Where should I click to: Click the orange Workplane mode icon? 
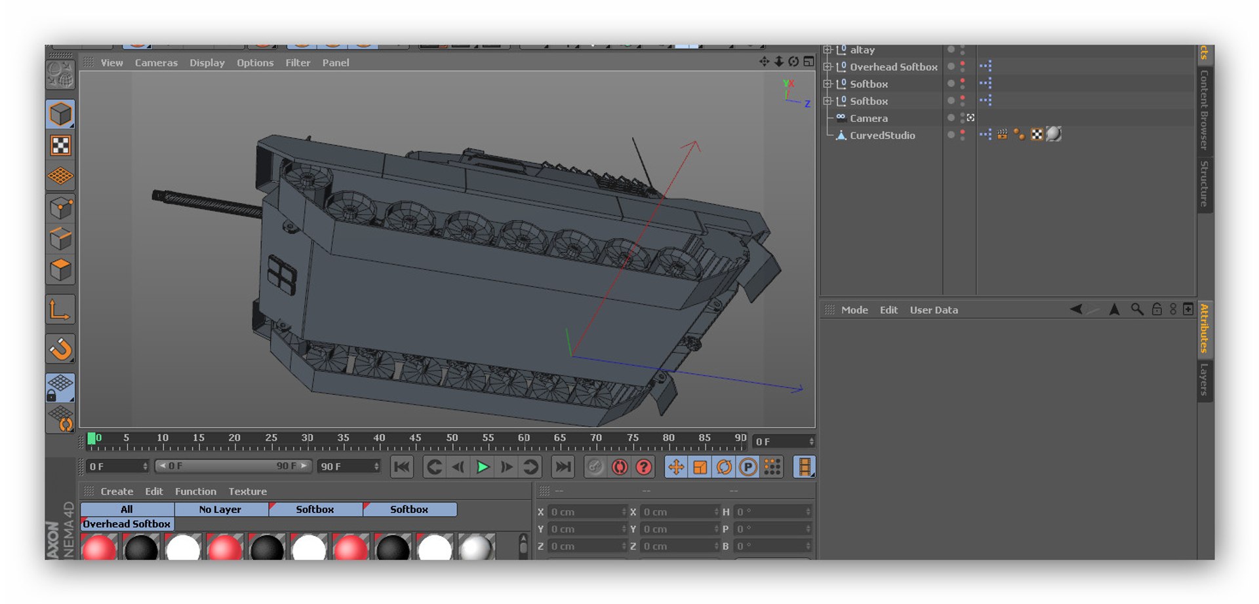point(60,176)
